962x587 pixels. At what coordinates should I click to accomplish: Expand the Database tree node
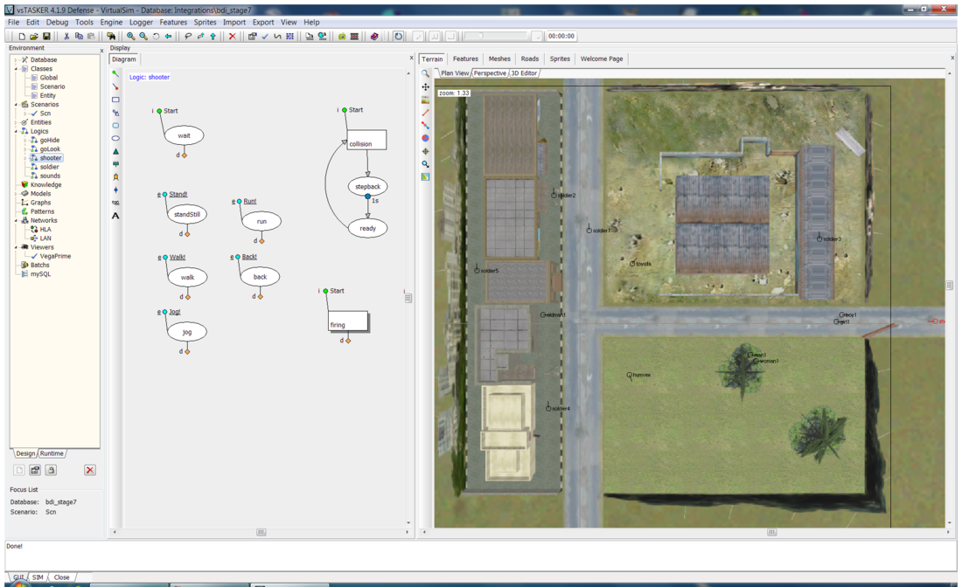16,60
